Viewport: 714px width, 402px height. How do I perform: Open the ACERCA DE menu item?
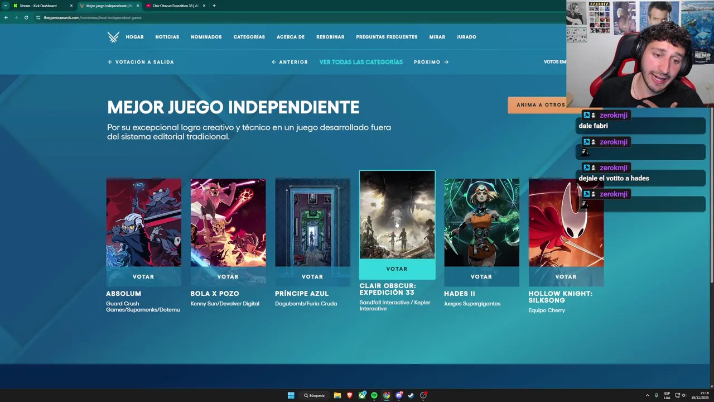tap(291, 37)
